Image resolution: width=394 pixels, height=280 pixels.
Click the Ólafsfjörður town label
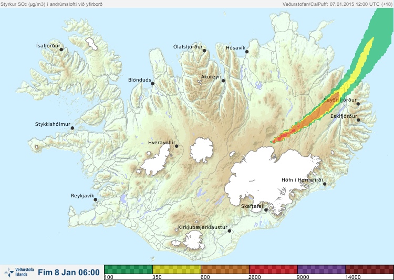pyautogui.click(x=188, y=47)
